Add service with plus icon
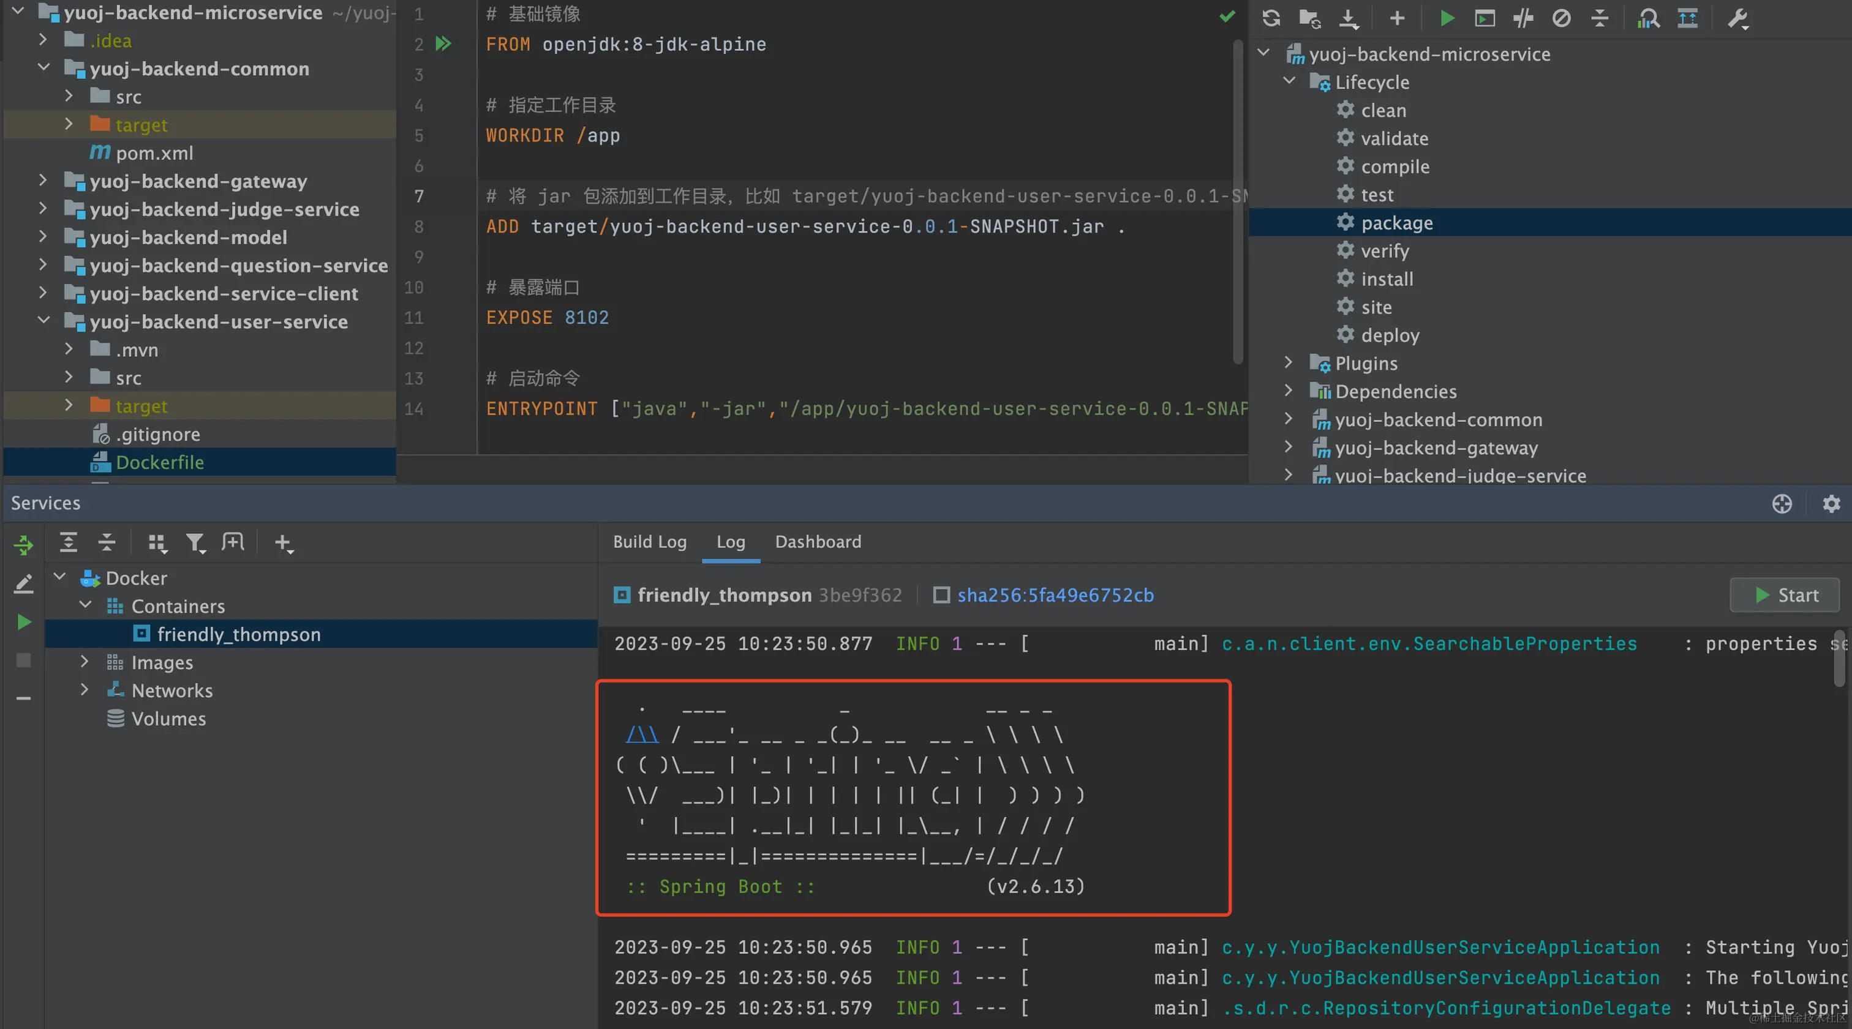The width and height of the screenshot is (1852, 1029). (x=282, y=542)
